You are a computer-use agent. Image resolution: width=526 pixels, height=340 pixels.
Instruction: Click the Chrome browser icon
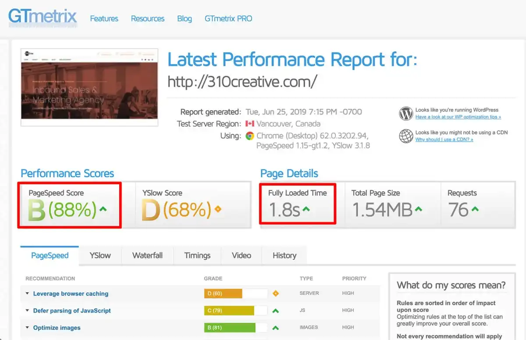250,136
